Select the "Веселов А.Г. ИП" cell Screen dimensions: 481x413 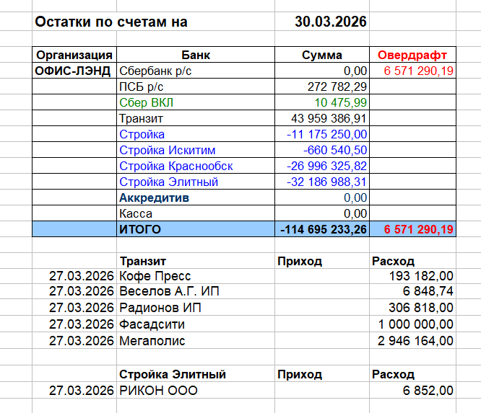point(196,291)
